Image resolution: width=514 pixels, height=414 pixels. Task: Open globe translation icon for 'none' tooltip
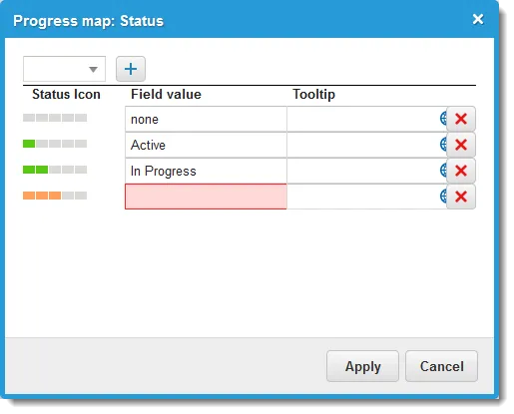pyautogui.click(x=443, y=119)
